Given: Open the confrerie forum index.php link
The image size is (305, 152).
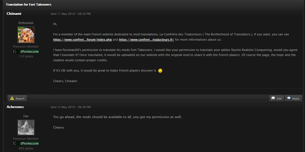Looking at the screenshot, I should [x=82, y=40].
